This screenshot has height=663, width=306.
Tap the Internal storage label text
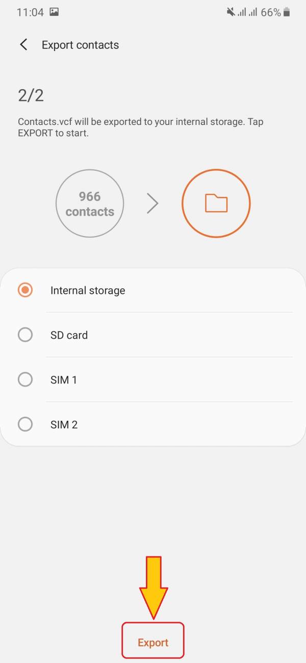point(88,291)
